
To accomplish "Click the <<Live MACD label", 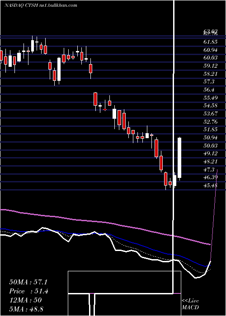I will click(x=190, y=304).
